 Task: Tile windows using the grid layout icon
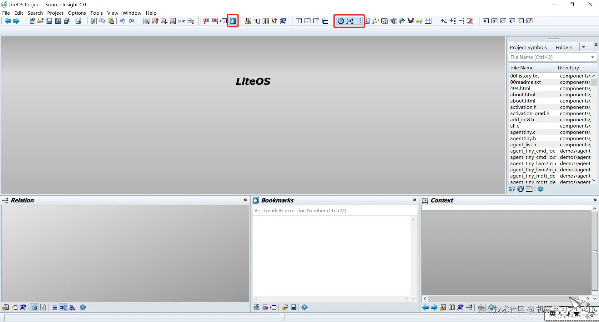click(x=299, y=21)
